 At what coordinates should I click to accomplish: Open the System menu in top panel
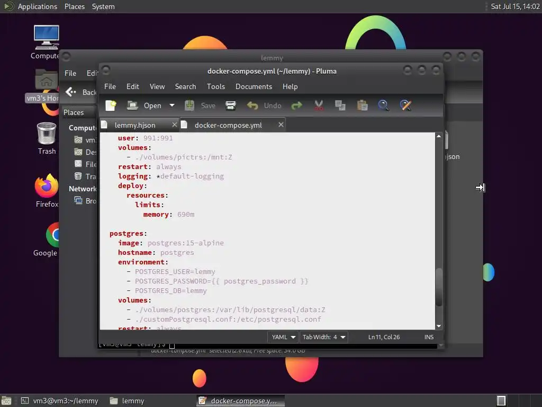click(103, 6)
